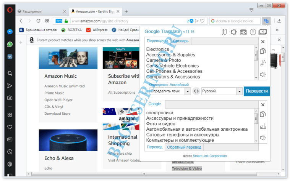Open the sidebar news icon
The image size is (290, 181).
[10, 139]
